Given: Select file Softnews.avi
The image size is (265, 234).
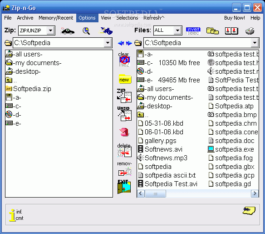Looking at the screenshot, I should 160,149.
